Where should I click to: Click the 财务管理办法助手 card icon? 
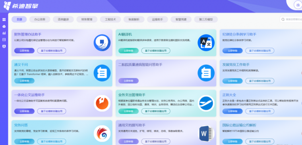(x=102, y=43)
